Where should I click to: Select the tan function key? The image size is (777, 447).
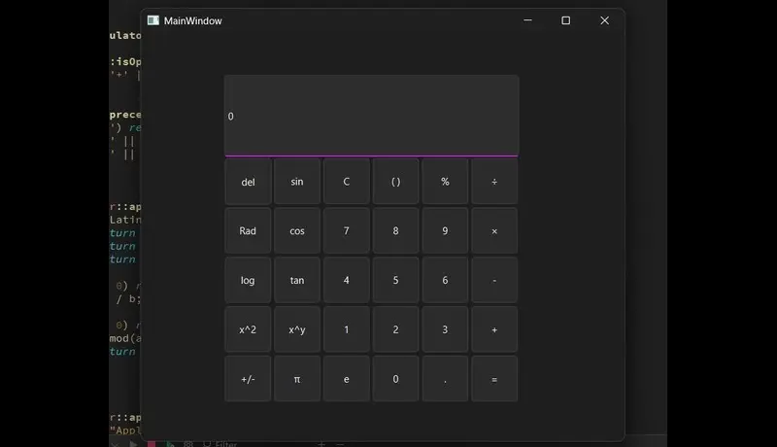[x=297, y=280]
